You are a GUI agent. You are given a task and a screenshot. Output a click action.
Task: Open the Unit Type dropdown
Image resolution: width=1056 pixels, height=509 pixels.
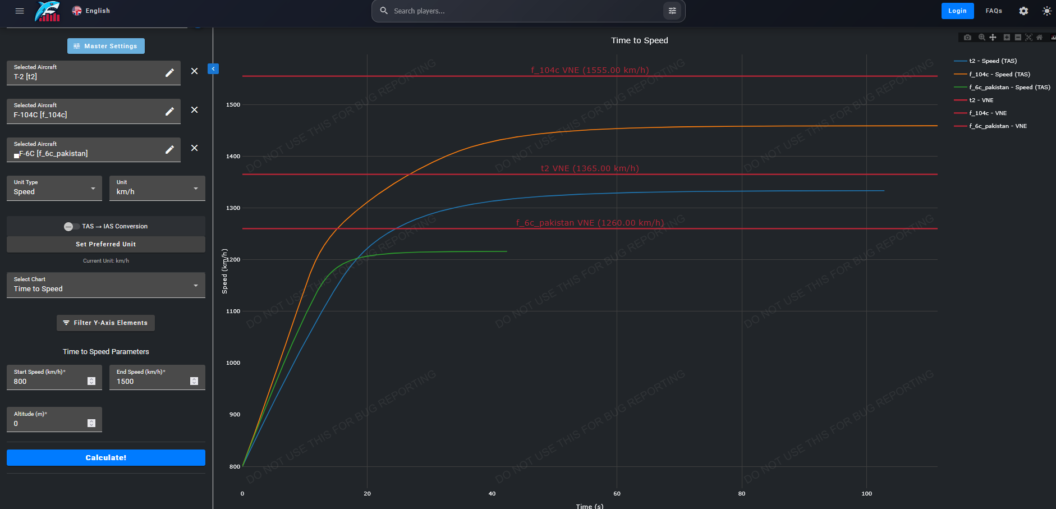click(x=54, y=188)
